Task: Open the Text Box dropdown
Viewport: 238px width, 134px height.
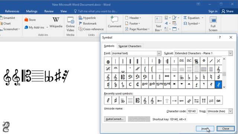Action: tap(158, 24)
